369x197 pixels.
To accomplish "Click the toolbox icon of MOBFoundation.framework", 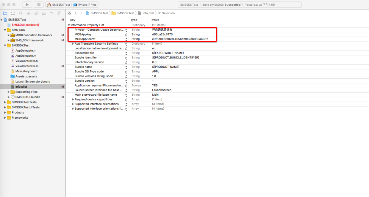I will 12,35.
